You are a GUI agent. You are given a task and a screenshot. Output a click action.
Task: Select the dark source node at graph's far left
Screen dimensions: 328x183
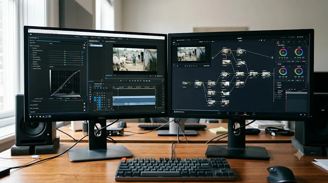186,84
